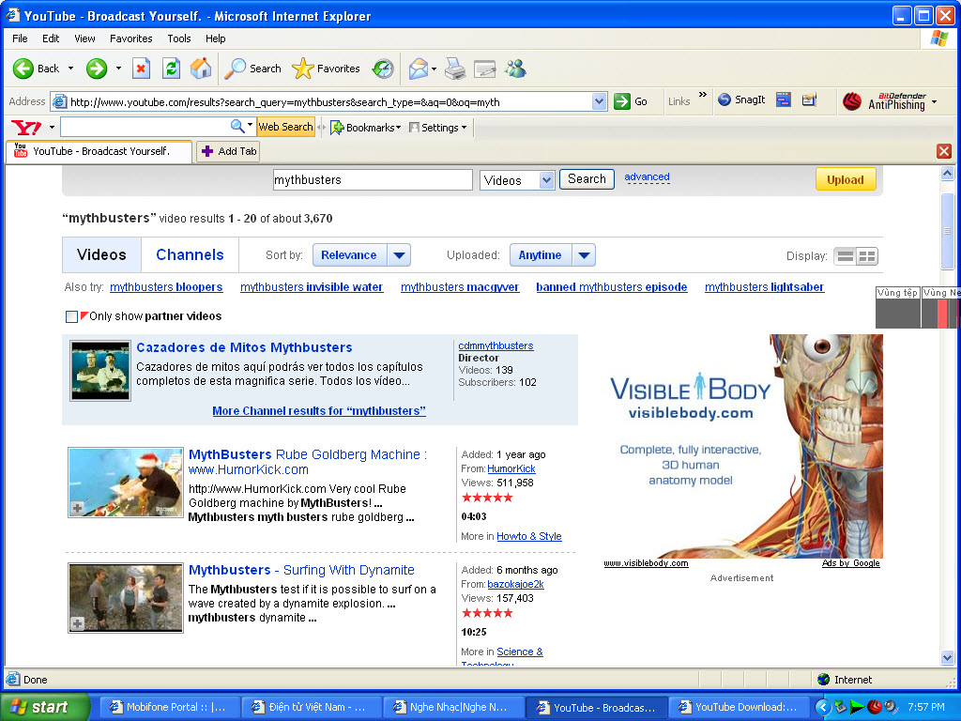
Task: Enable Only show partner videos checkbox
Action: (x=71, y=317)
